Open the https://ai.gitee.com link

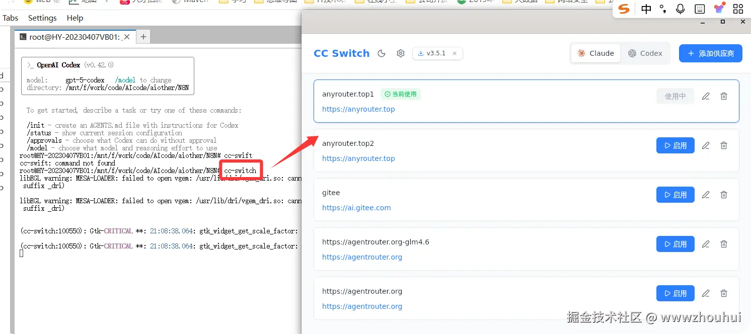[x=356, y=208]
